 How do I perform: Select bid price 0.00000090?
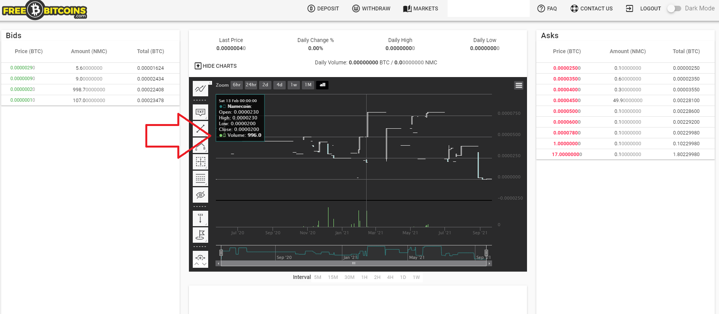(23, 79)
